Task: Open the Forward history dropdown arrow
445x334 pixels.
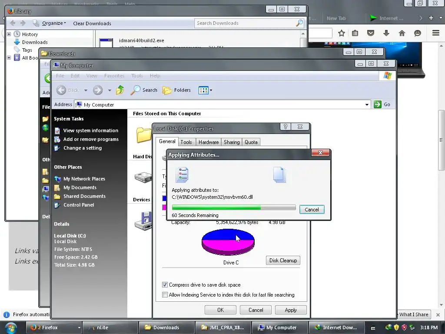Action: pyautogui.click(x=110, y=90)
